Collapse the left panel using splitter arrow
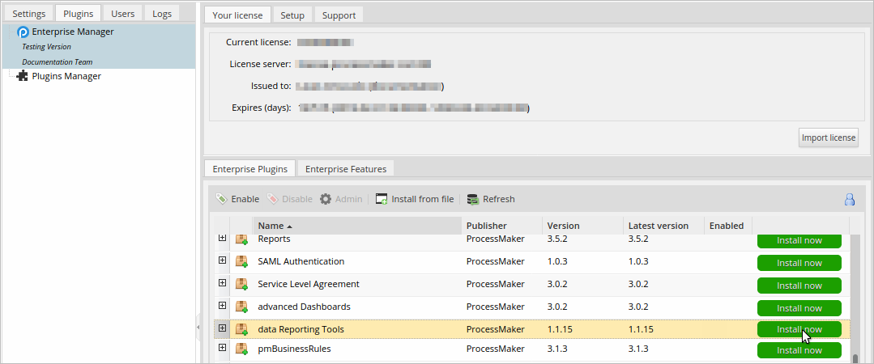874x364 pixels. point(198,327)
